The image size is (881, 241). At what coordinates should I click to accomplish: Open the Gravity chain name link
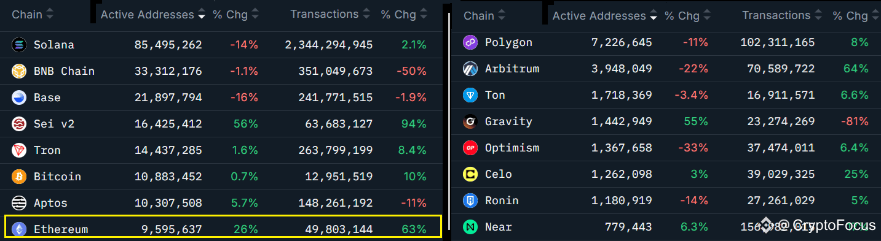point(508,121)
